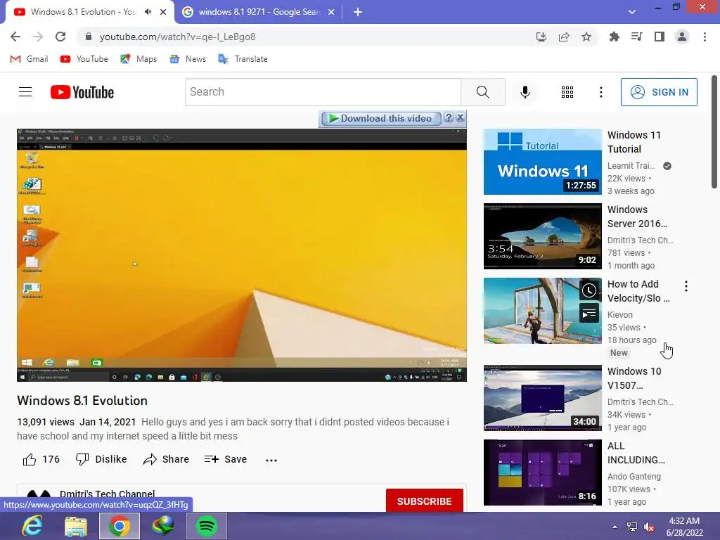This screenshot has height=540, width=720.
Task: Mute the tab using speaker icon
Action: pos(148,12)
